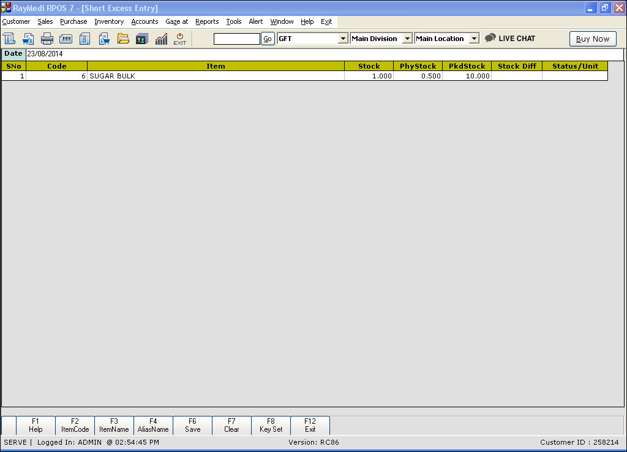Click the F6 Save button

click(192, 425)
